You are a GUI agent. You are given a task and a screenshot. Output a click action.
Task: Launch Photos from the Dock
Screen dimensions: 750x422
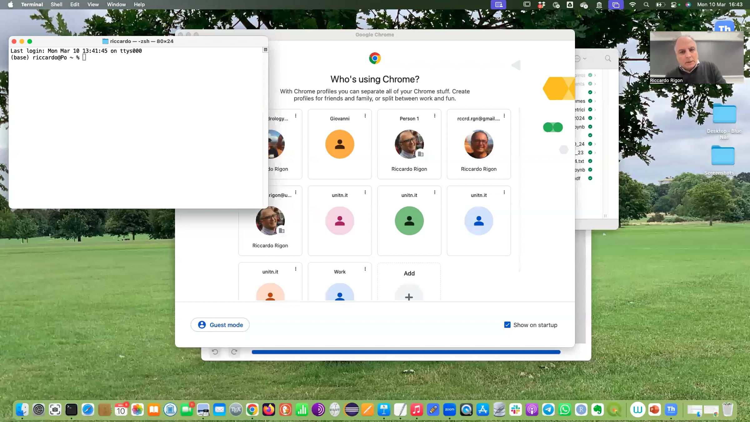point(137,409)
